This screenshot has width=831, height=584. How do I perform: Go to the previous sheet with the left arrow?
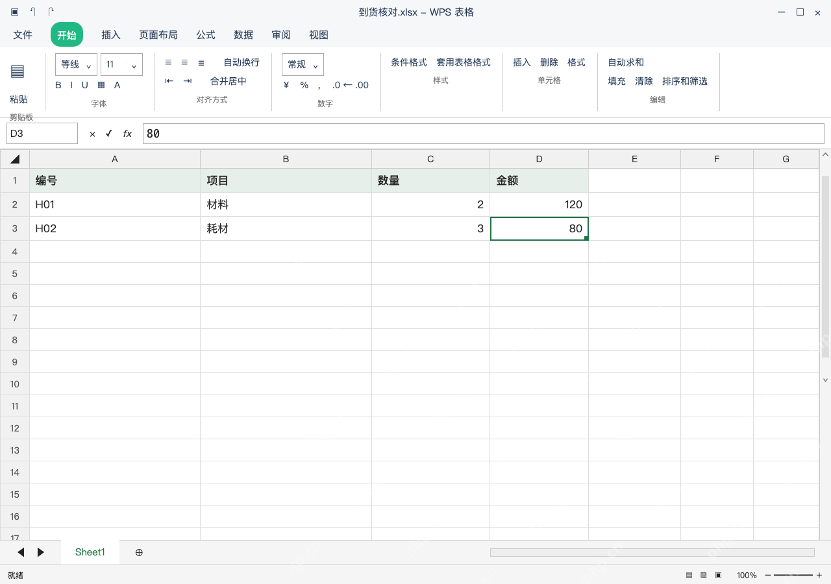[x=21, y=552]
